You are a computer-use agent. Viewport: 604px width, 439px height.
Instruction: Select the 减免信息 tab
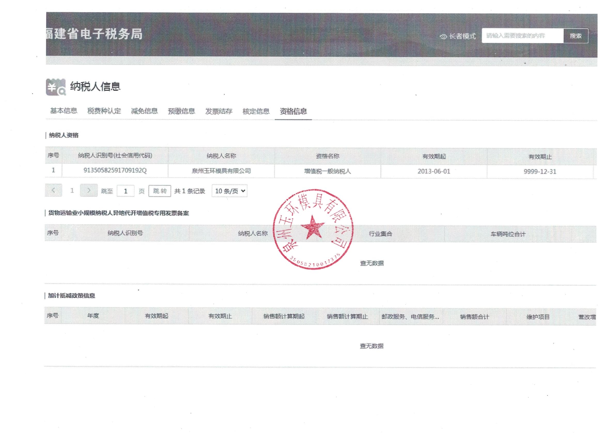click(144, 111)
